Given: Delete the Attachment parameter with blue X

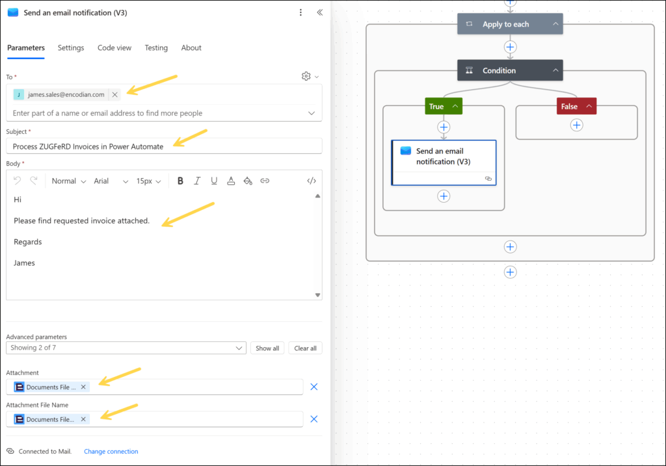Looking at the screenshot, I should (x=314, y=387).
